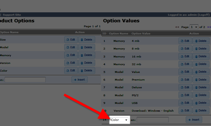211x126 pixels.
Task: Delete the 16 mb Memory value
Action: pyautogui.click(x=201, y=56)
